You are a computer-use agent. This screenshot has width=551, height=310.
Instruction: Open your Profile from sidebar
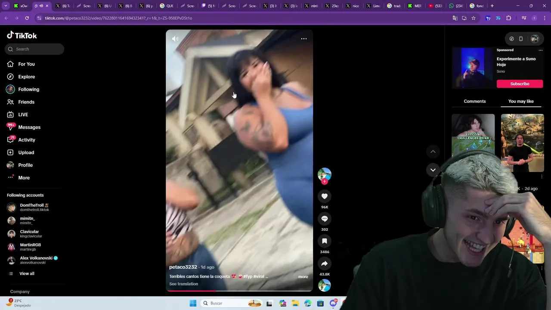point(25,165)
